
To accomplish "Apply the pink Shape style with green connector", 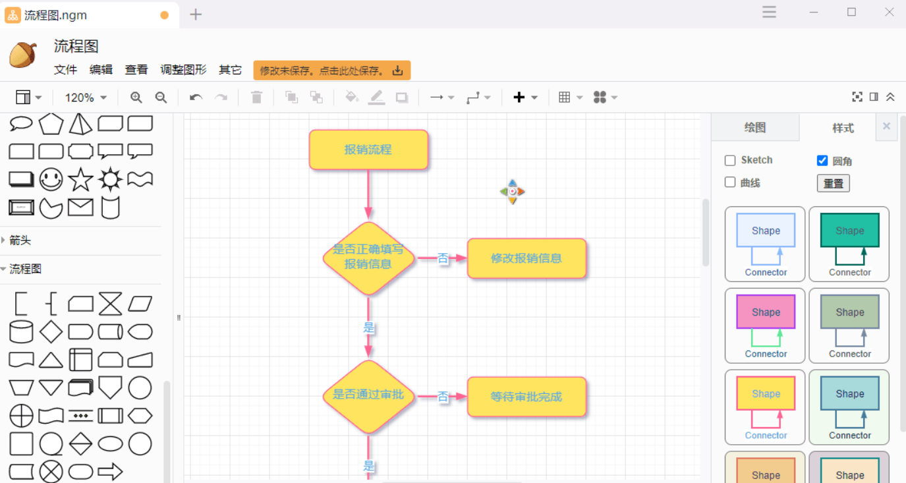I will tap(765, 326).
